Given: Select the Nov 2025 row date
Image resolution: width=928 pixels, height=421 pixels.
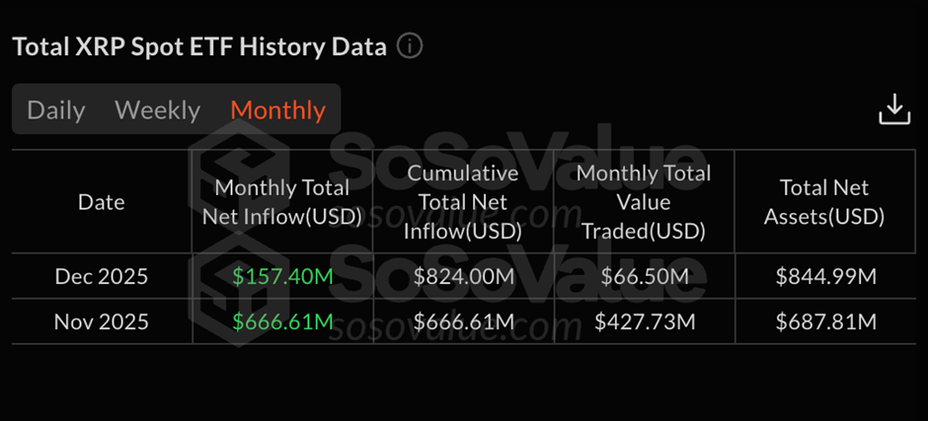Looking at the screenshot, I should (102, 320).
